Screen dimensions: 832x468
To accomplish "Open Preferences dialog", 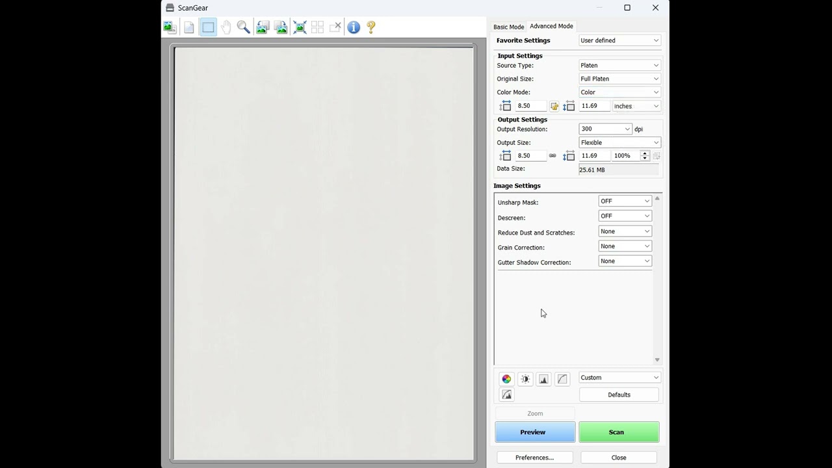I will coord(534,458).
